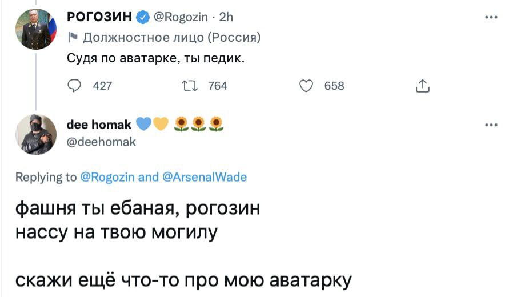Click the 764 retweet count
This screenshot has height=297, width=513.
(x=218, y=86)
